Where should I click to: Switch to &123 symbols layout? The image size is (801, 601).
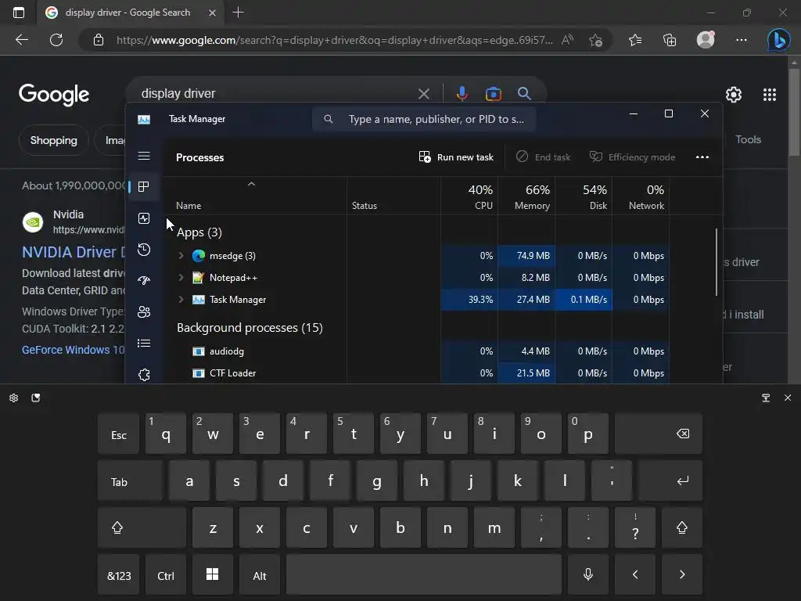119,575
